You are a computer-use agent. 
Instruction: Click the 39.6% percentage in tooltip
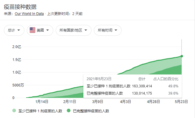(173, 93)
